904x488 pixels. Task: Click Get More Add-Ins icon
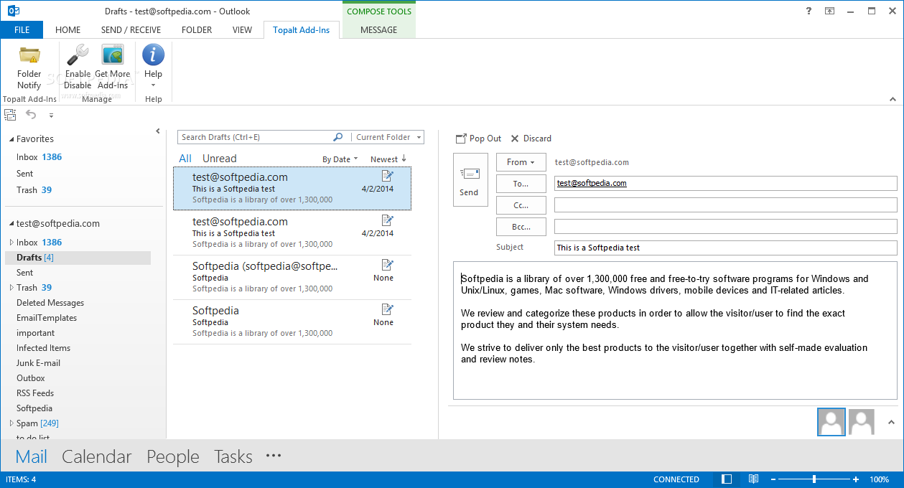[112, 55]
